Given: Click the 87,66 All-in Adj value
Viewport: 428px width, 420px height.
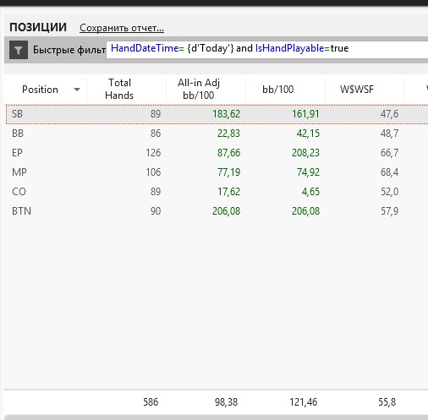Looking at the screenshot, I should (x=228, y=153).
